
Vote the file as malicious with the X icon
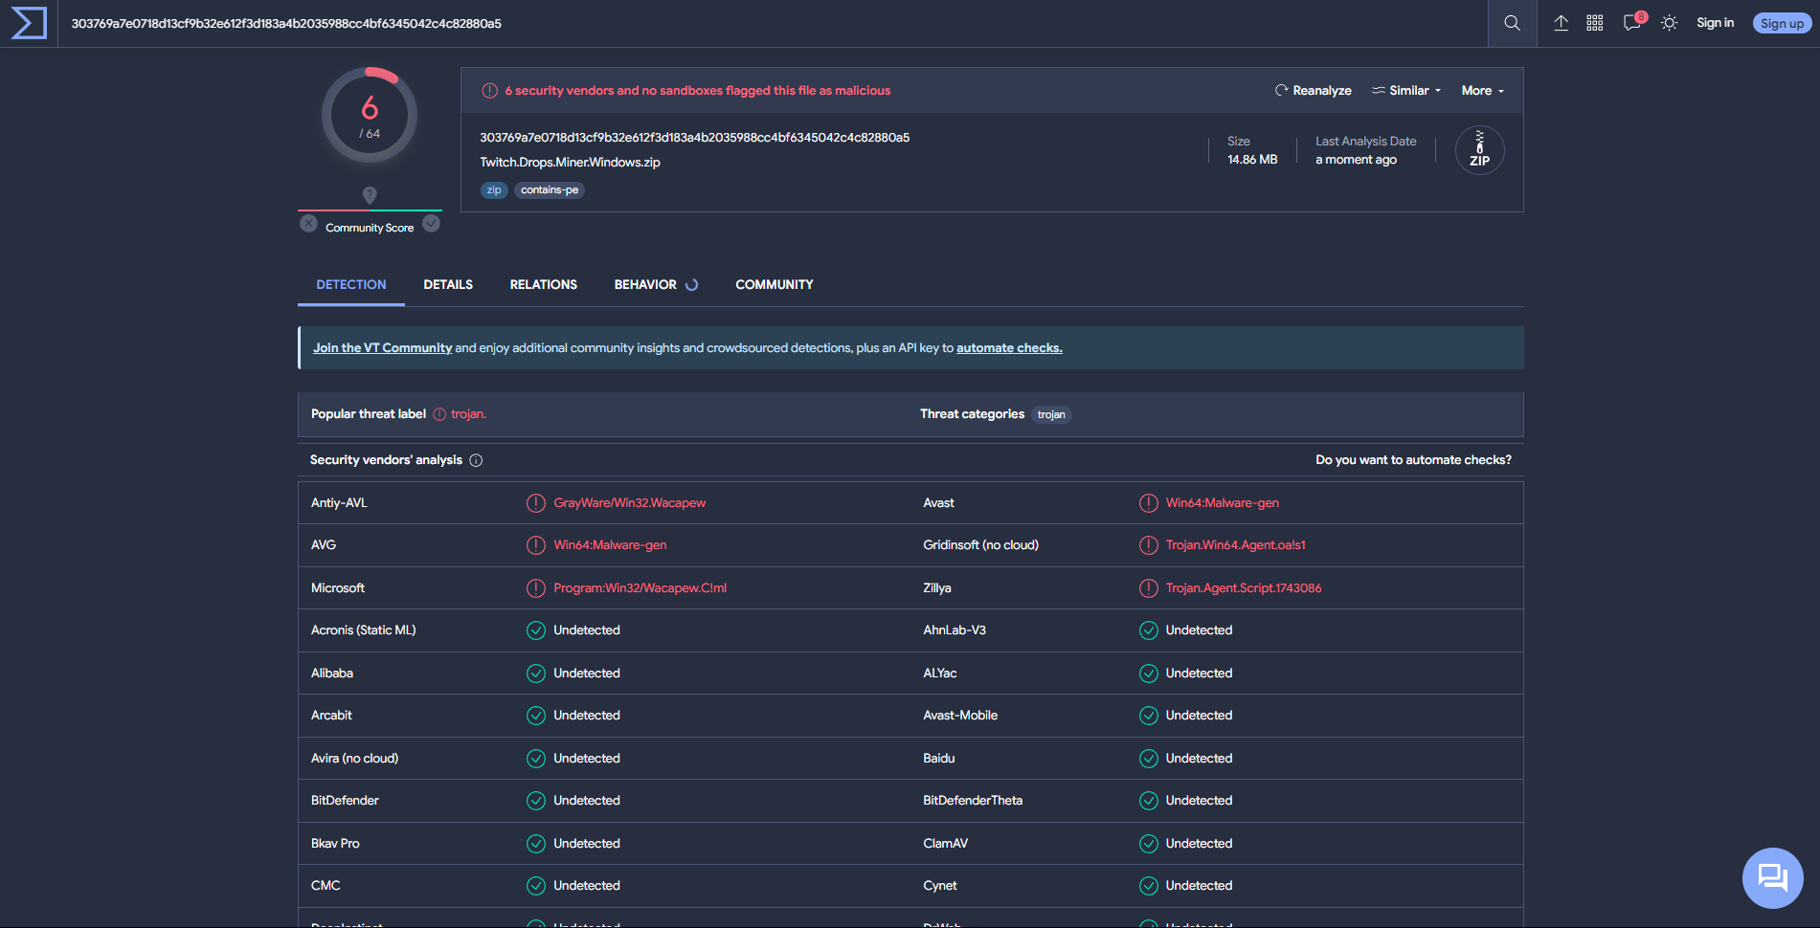(x=308, y=222)
